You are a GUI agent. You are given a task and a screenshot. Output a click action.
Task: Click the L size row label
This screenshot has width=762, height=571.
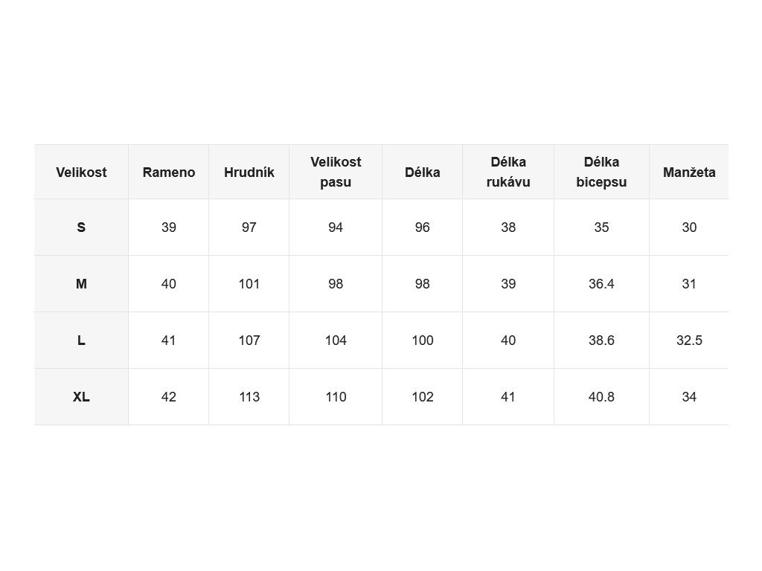(x=81, y=341)
